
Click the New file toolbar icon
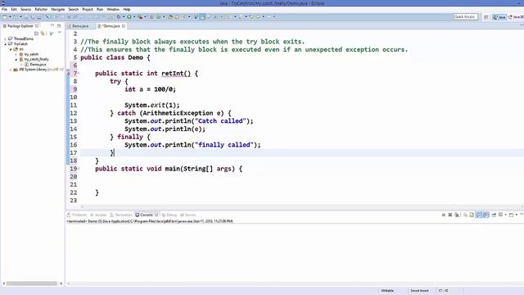coord(5,16)
